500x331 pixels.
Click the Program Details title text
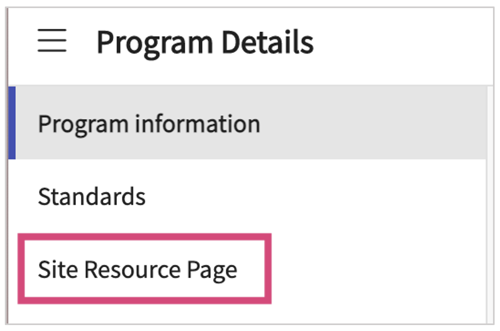205,42
